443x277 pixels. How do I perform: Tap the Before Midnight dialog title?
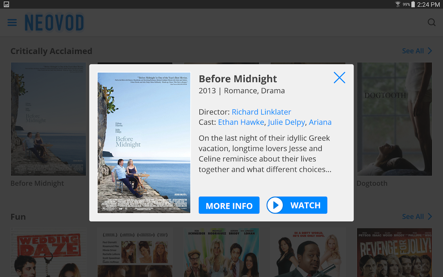point(238,79)
